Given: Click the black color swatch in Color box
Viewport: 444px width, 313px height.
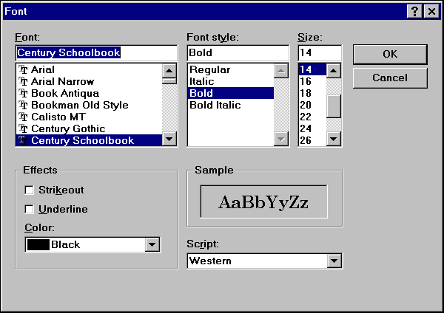Looking at the screenshot, I should click(38, 244).
